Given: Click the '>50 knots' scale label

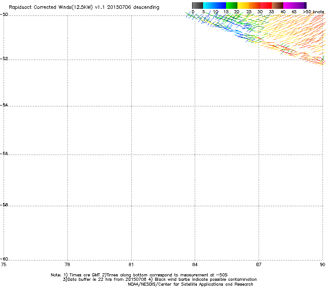Looking at the screenshot, I should (x=313, y=12).
